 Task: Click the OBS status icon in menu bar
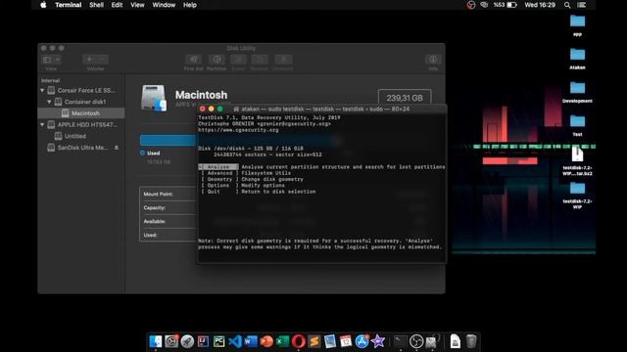(x=471, y=5)
